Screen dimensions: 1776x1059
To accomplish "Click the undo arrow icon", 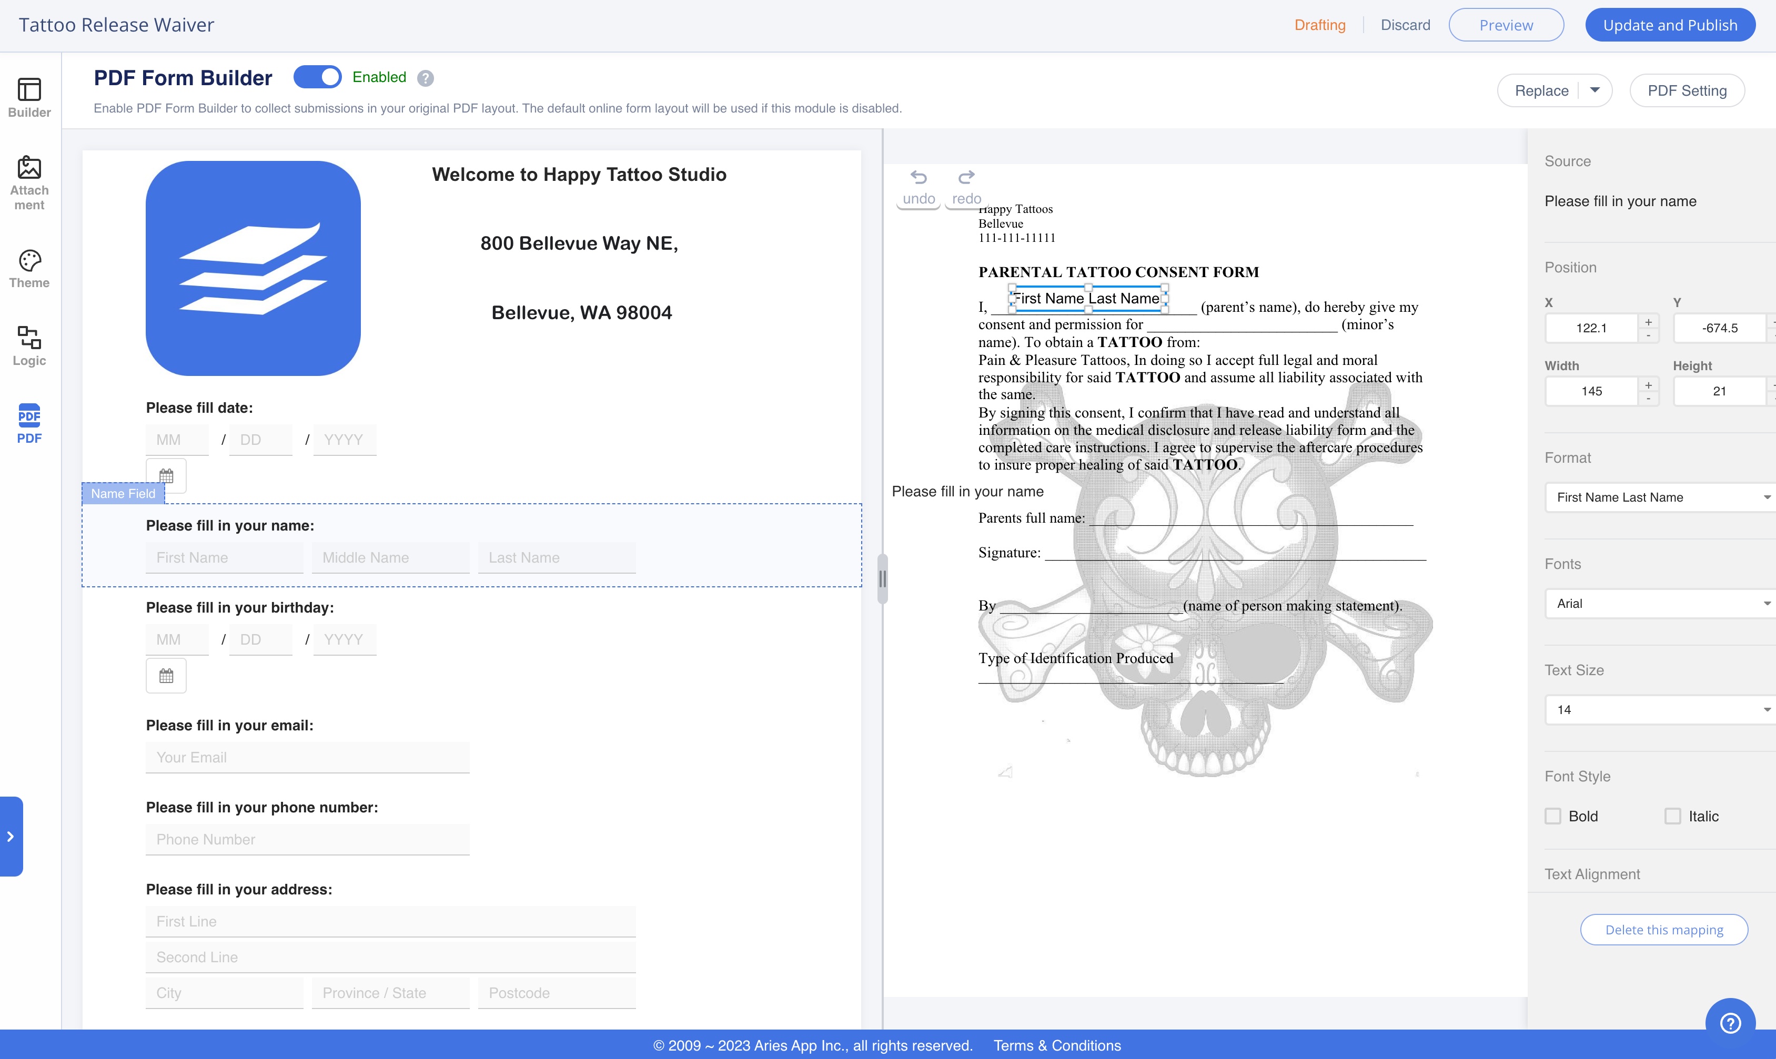I will (x=919, y=178).
